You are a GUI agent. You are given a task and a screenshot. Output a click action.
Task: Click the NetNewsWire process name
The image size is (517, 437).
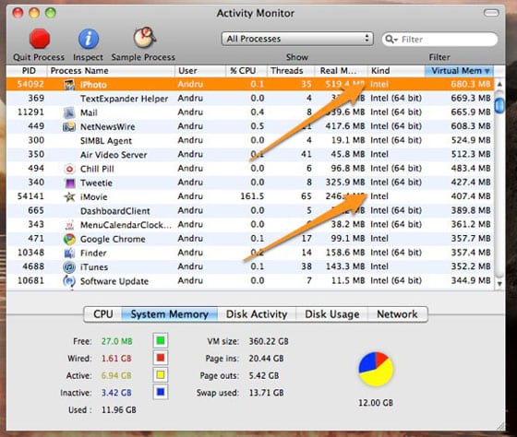click(x=108, y=127)
